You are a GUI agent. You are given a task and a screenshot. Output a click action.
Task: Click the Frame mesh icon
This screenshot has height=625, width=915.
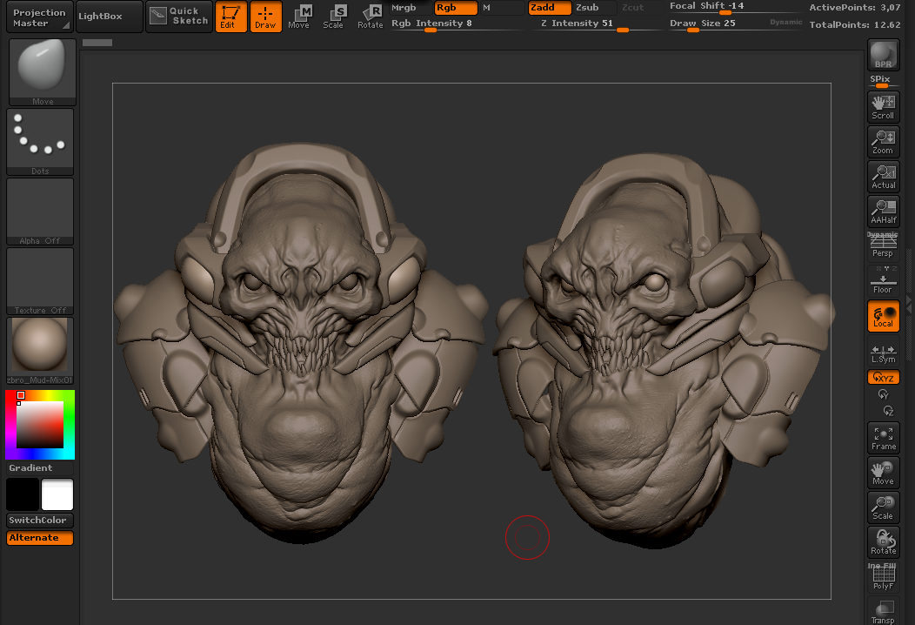point(884,438)
